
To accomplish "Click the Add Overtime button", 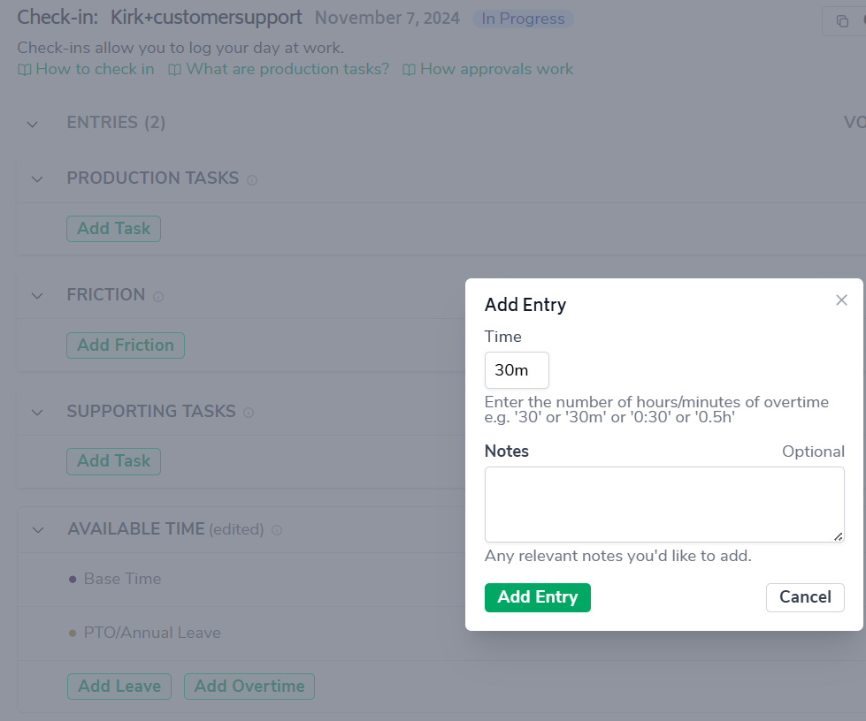I will tap(249, 687).
